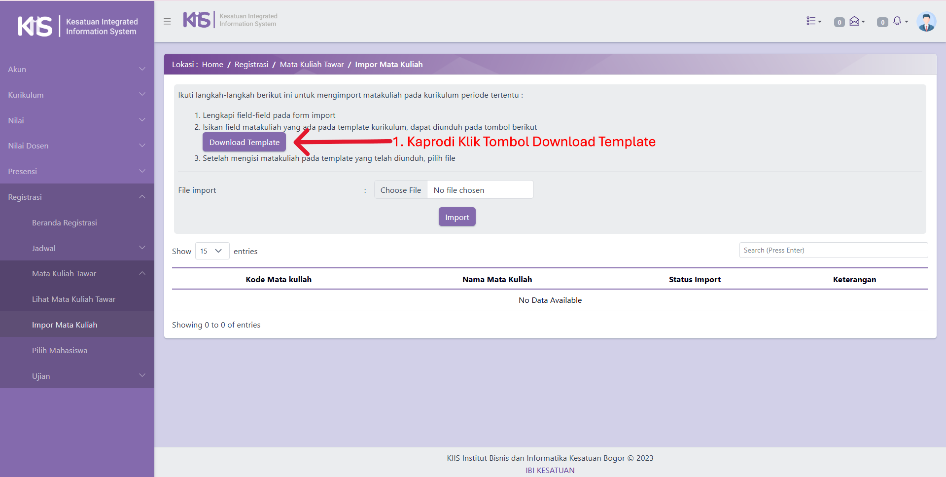Open the messages envelope icon
946x477 pixels.
pos(855,21)
